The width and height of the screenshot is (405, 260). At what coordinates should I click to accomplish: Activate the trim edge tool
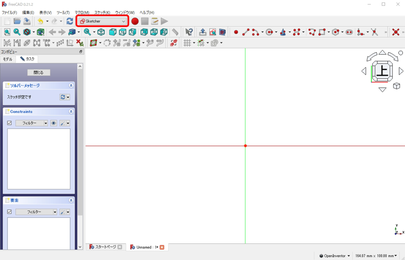point(374,32)
